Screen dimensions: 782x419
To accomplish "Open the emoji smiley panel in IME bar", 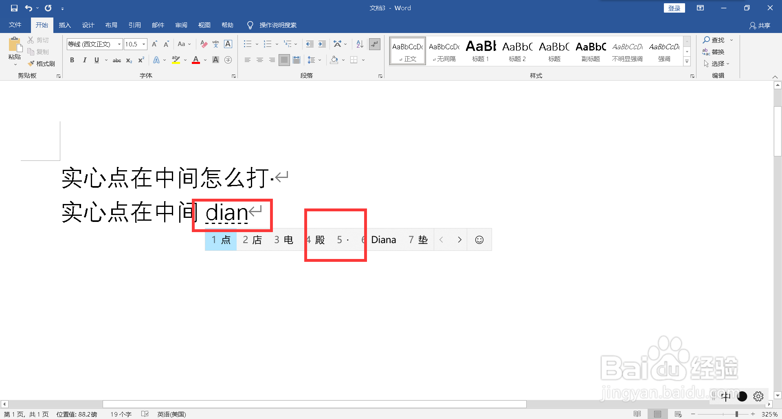I will point(479,240).
